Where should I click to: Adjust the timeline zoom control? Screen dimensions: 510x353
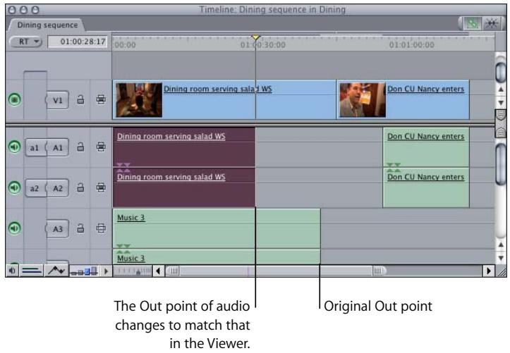tap(133, 271)
